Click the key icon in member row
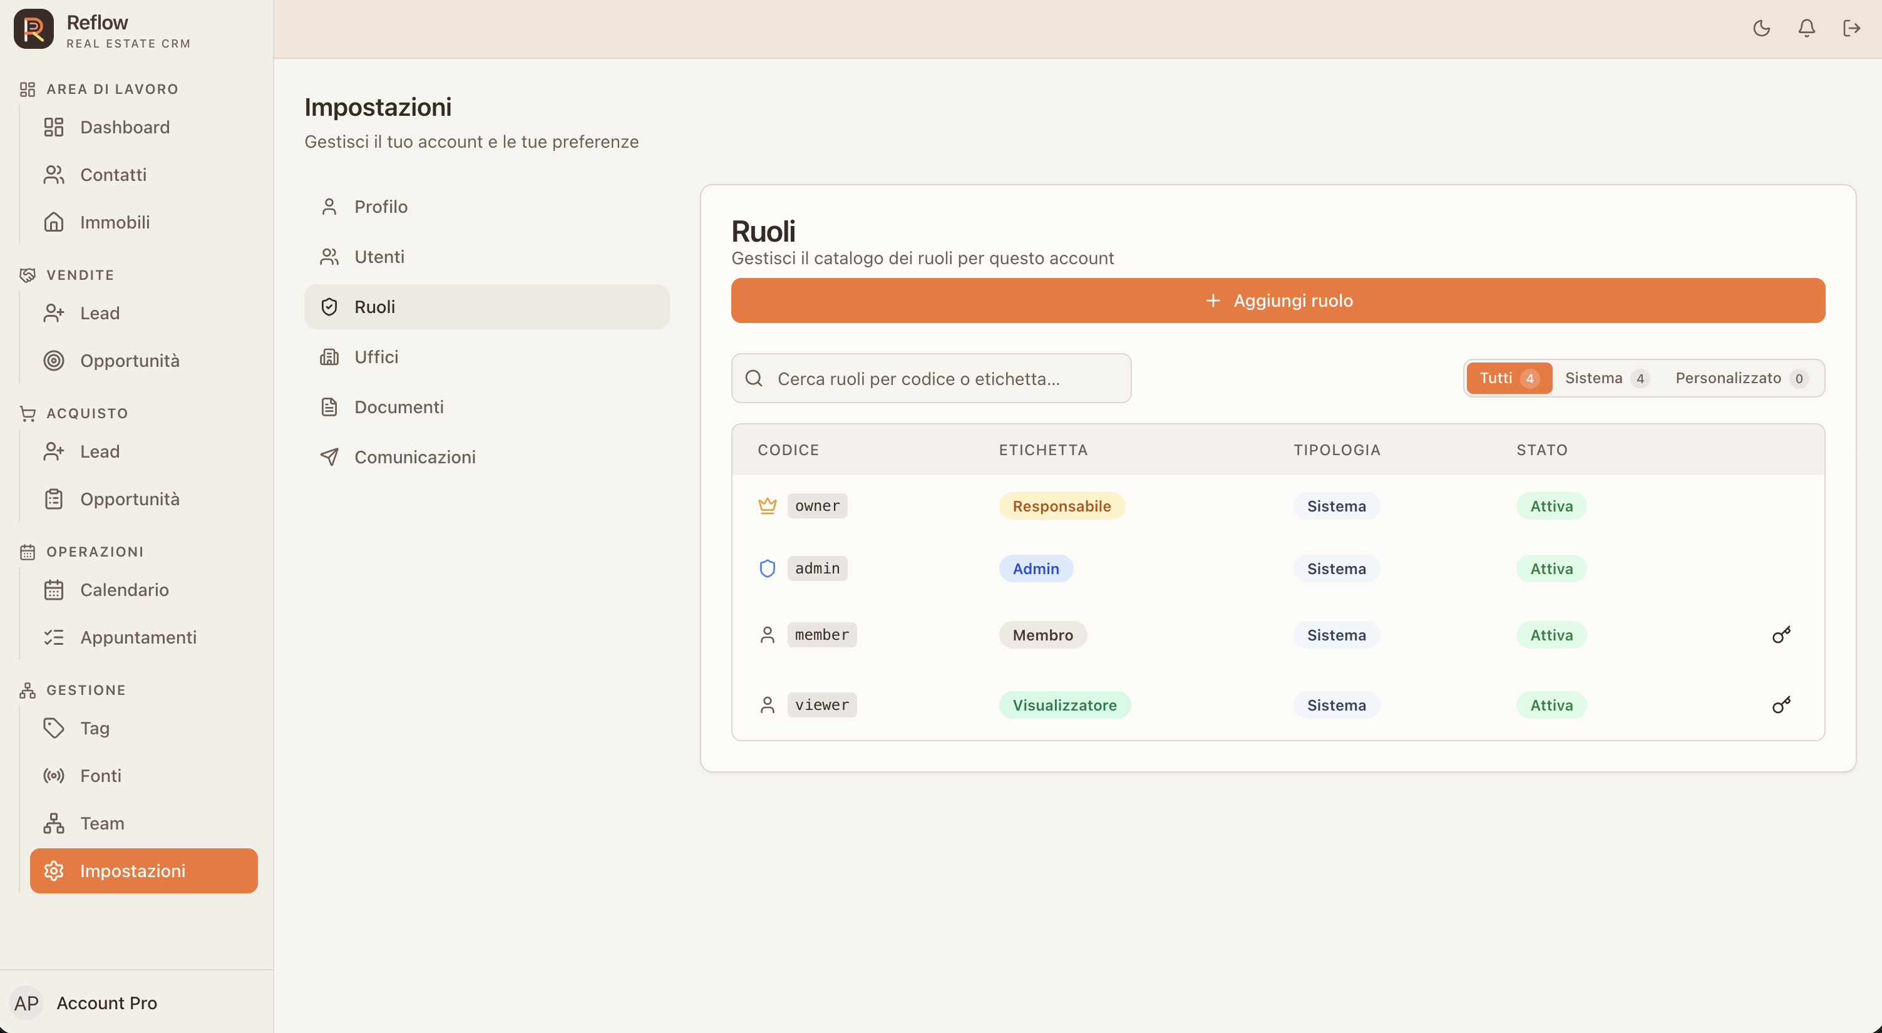The width and height of the screenshot is (1882, 1033). 1781,635
